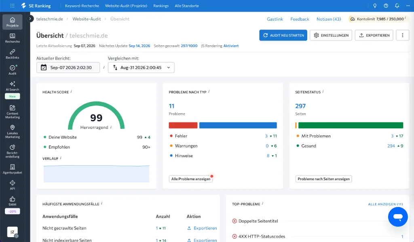Open the Aktueller Bericht date picker
414x242 pixels.
click(68, 67)
